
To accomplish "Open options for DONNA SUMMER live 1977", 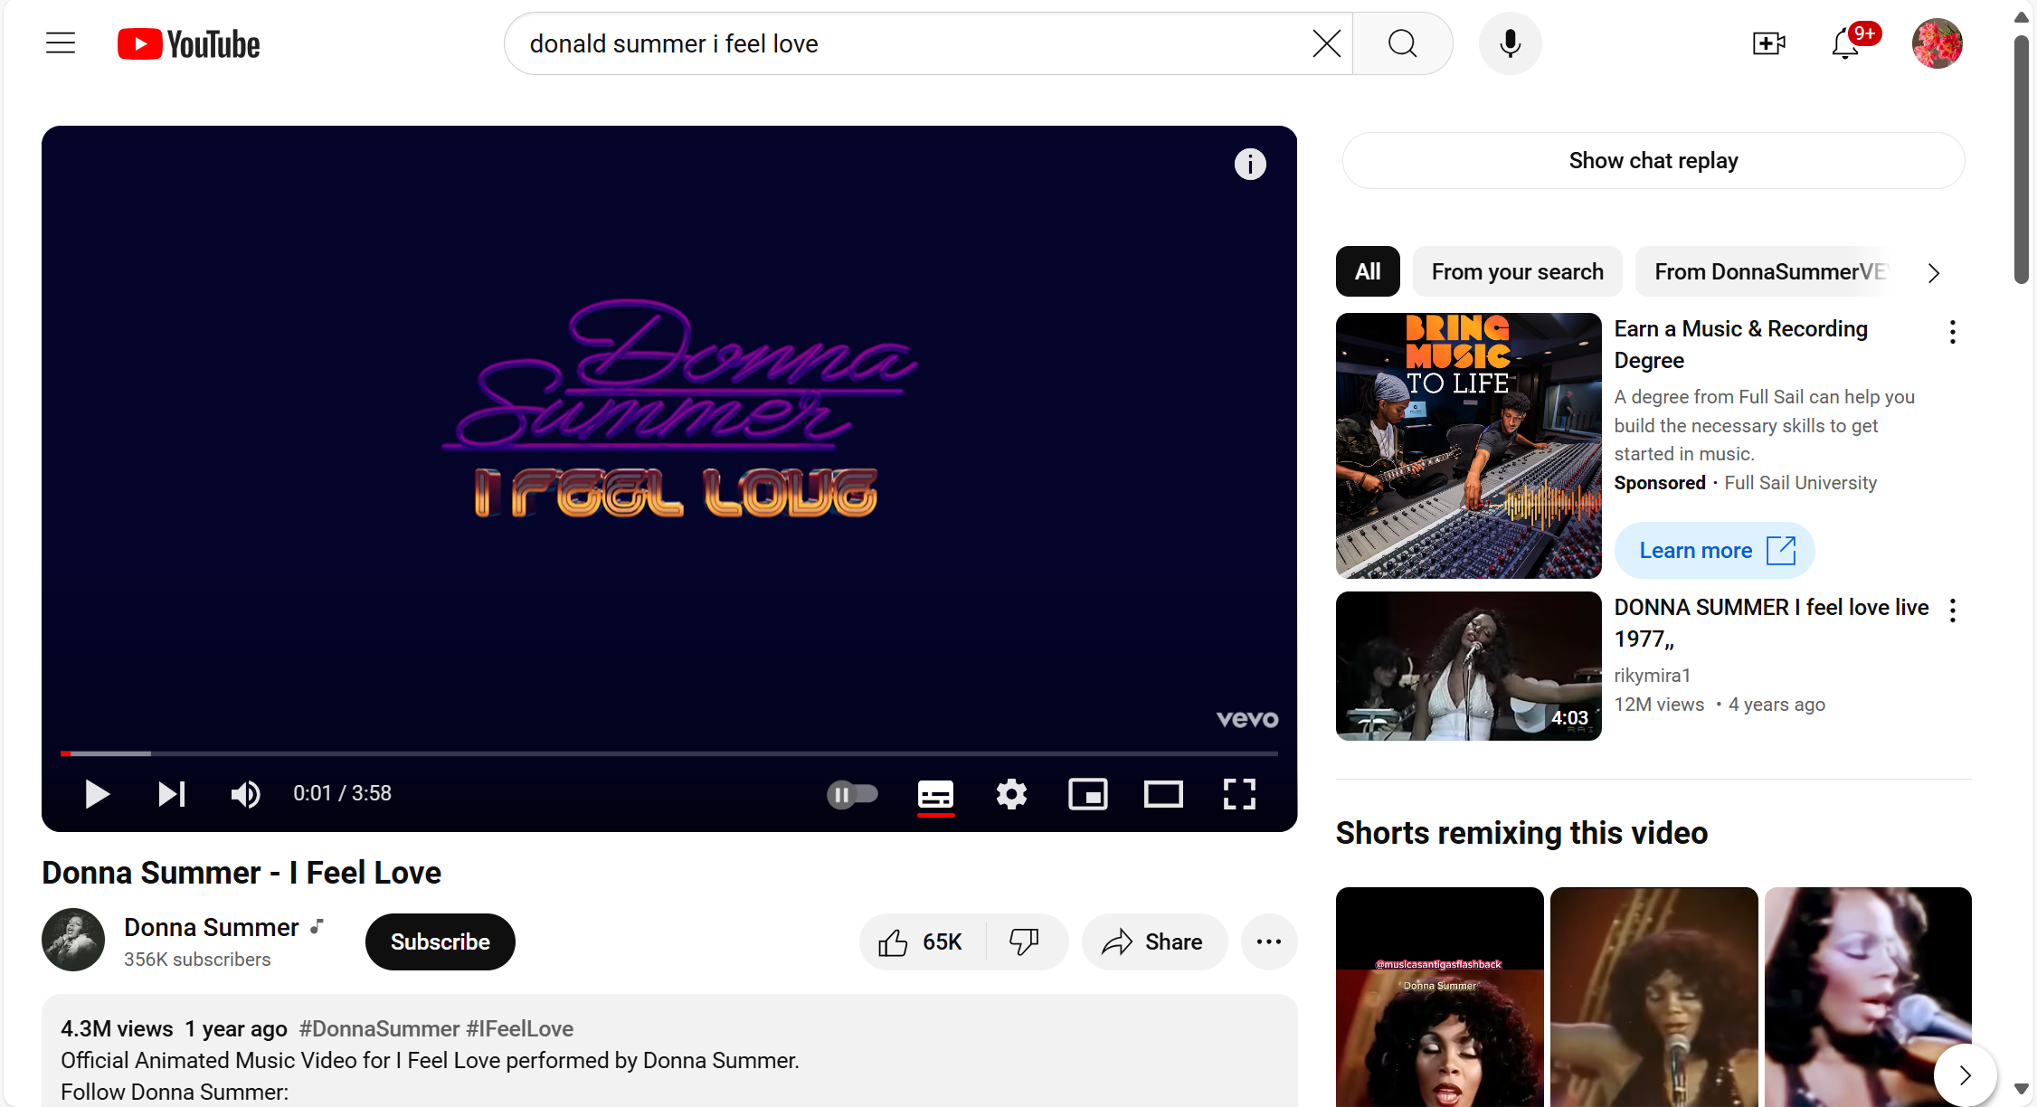I will click(1953, 610).
